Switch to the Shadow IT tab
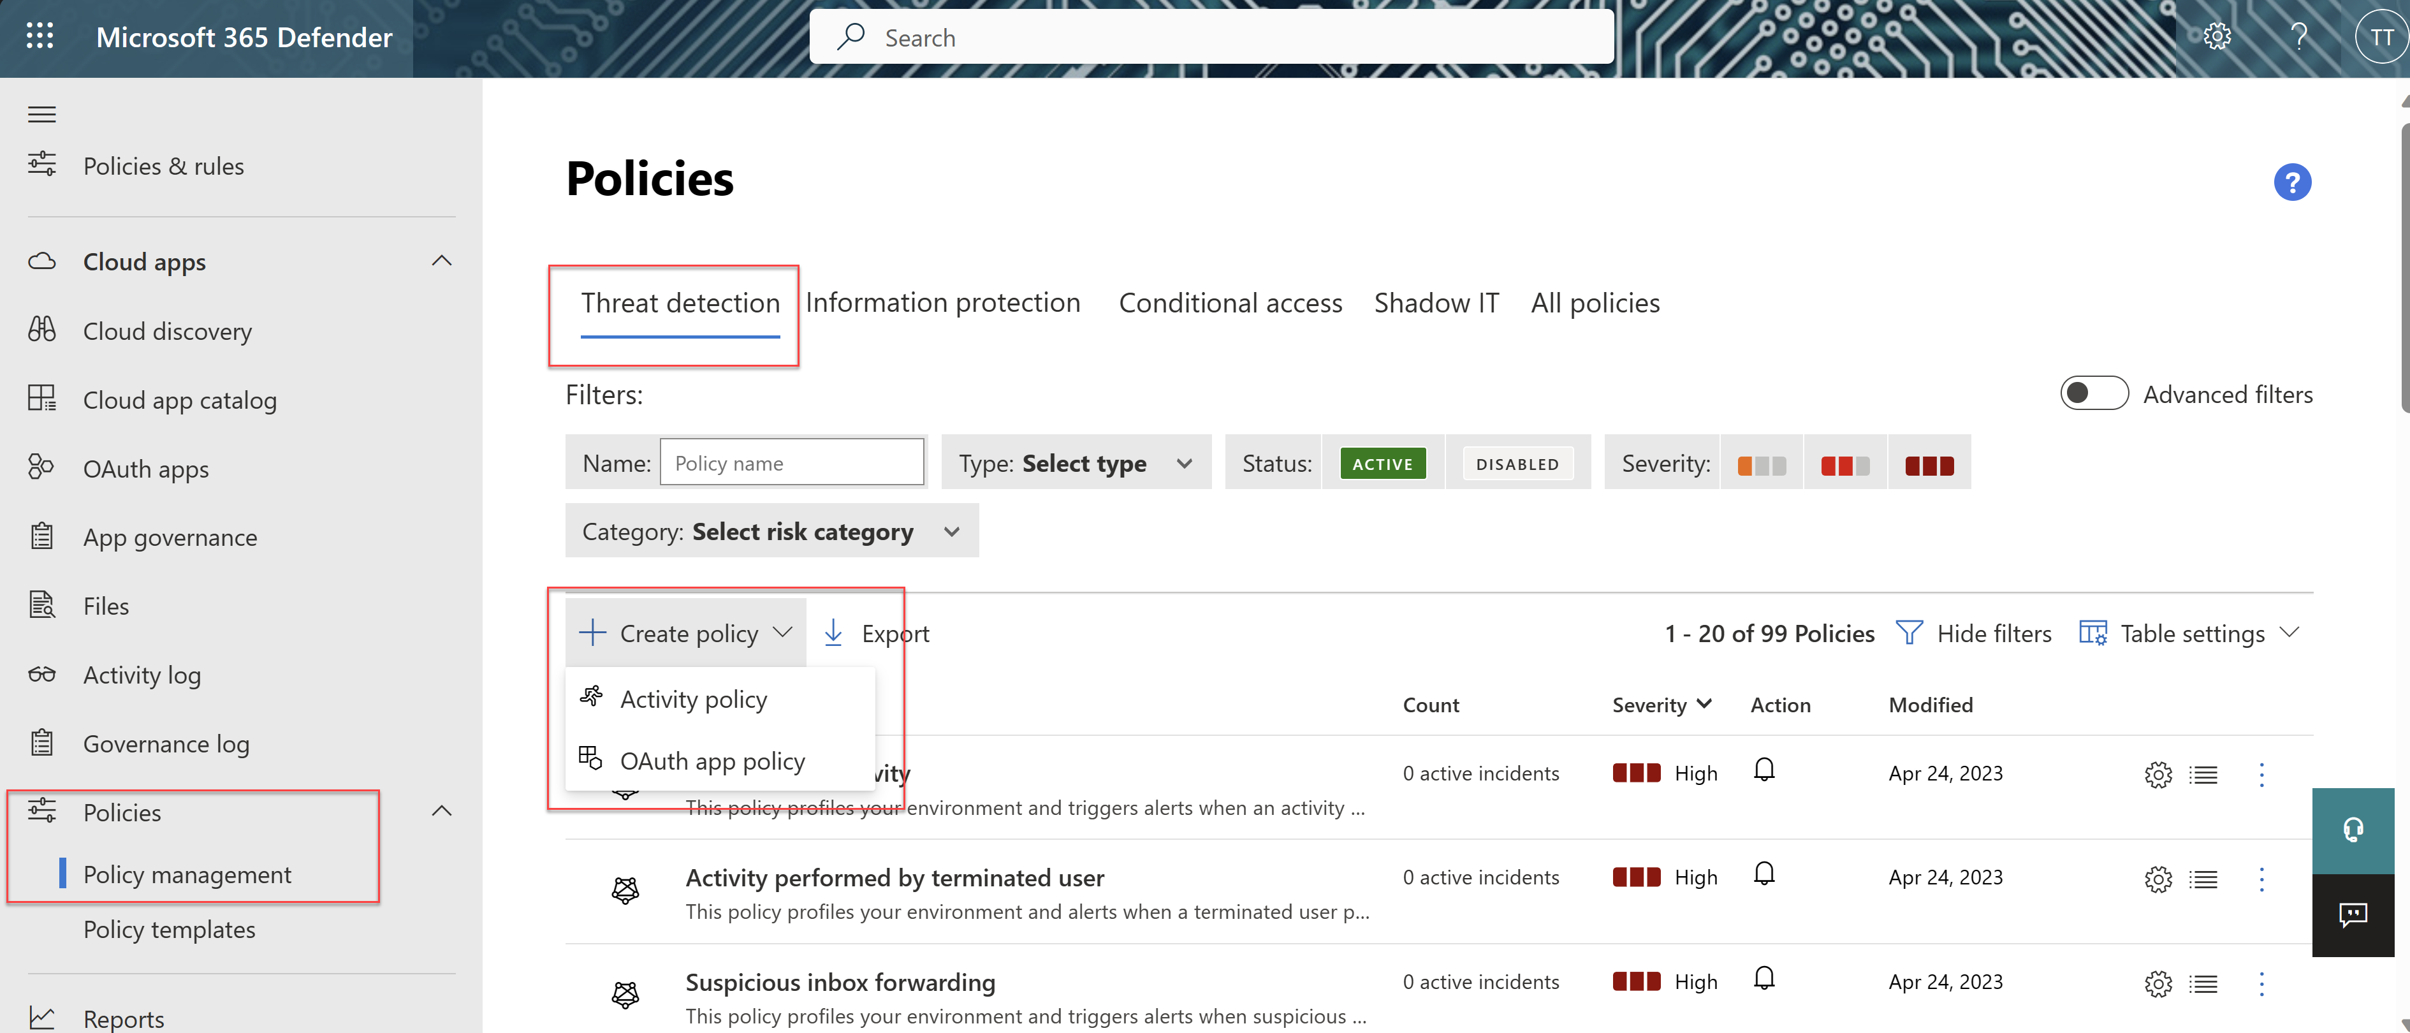2410x1033 pixels. [1437, 301]
